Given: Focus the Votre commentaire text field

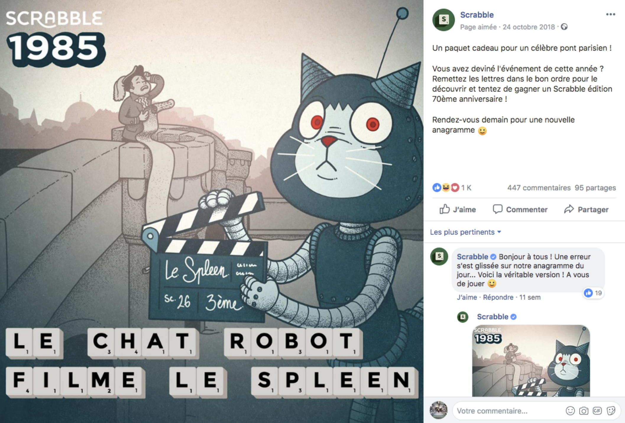Looking at the screenshot, I should (509, 411).
